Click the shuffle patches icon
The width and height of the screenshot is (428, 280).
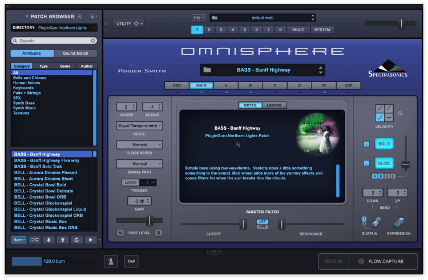[35, 240]
